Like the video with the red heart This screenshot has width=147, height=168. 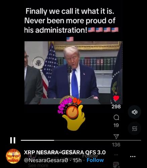coord(116,98)
